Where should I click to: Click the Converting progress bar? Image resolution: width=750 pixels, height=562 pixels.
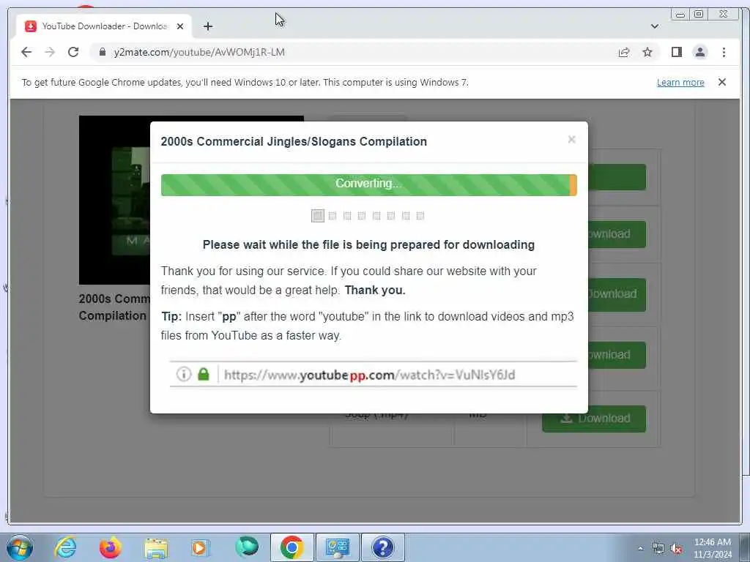pyautogui.click(x=369, y=185)
